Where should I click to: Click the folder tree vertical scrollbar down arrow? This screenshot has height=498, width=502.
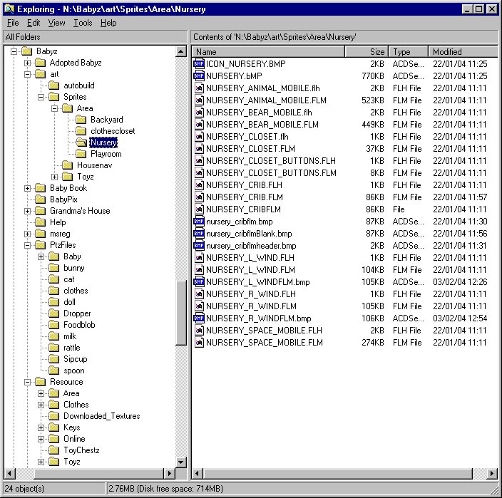(x=181, y=462)
